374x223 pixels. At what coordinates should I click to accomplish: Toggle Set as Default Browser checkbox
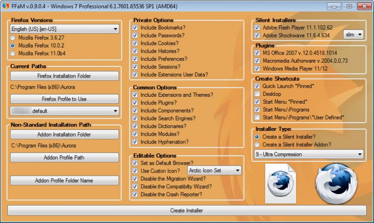pos(135,163)
